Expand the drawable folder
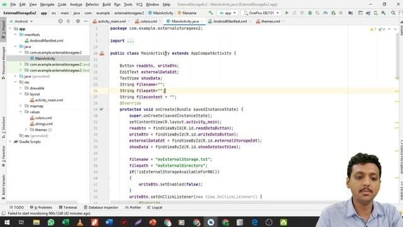 pyautogui.click(x=21, y=88)
